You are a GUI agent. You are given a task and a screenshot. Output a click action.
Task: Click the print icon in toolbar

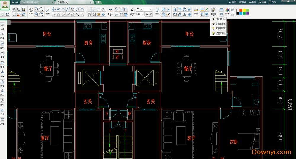[x=14, y=14]
